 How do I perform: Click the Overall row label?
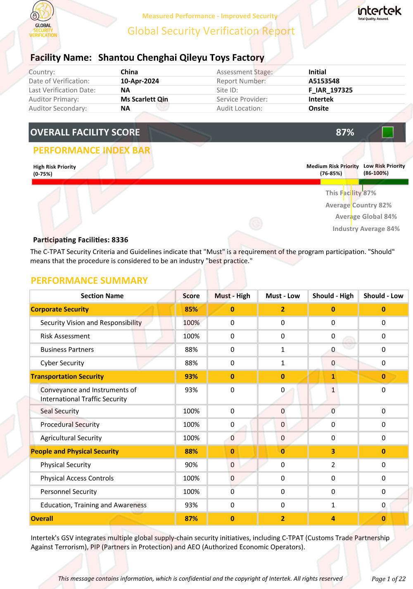[42, 518]
